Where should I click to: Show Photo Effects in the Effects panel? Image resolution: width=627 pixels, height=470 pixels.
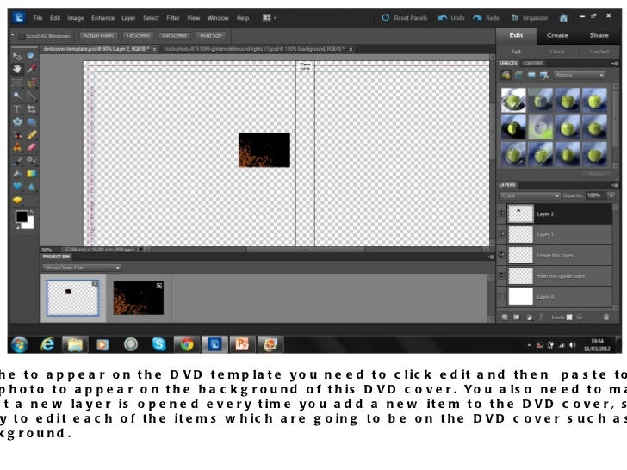[x=531, y=75]
